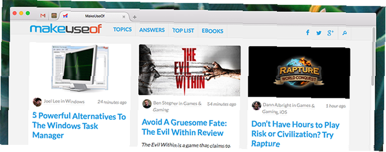This screenshot has height=152, width=386.
Task: Open the Topics menu
Action: [x=122, y=30]
